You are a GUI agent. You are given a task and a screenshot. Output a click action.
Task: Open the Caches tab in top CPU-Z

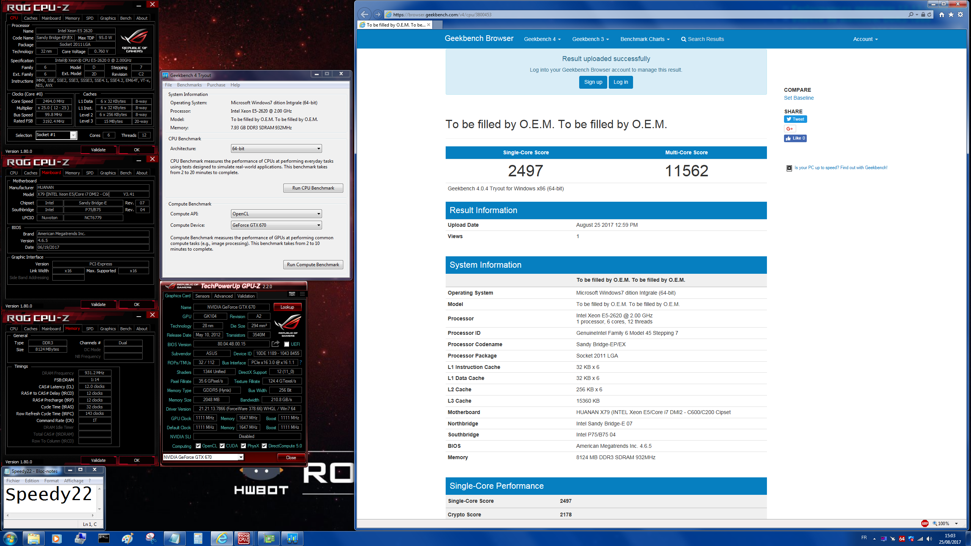click(30, 18)
